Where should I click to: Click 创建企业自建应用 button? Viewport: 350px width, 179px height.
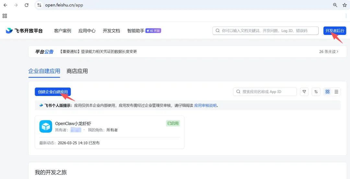pos(53,92)
